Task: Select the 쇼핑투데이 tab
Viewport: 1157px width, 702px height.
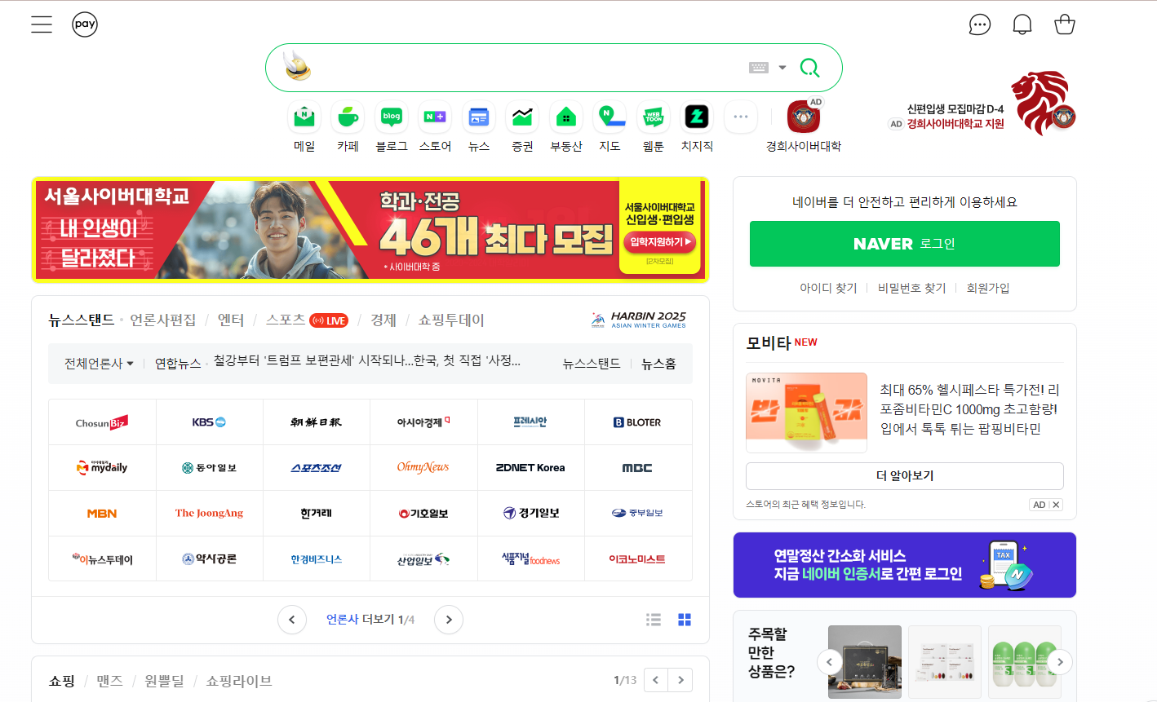Action: [451, 320]
